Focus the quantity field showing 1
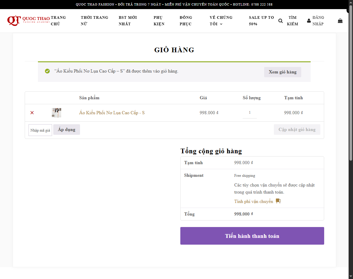The image size is (353, 279). (250, 113)
